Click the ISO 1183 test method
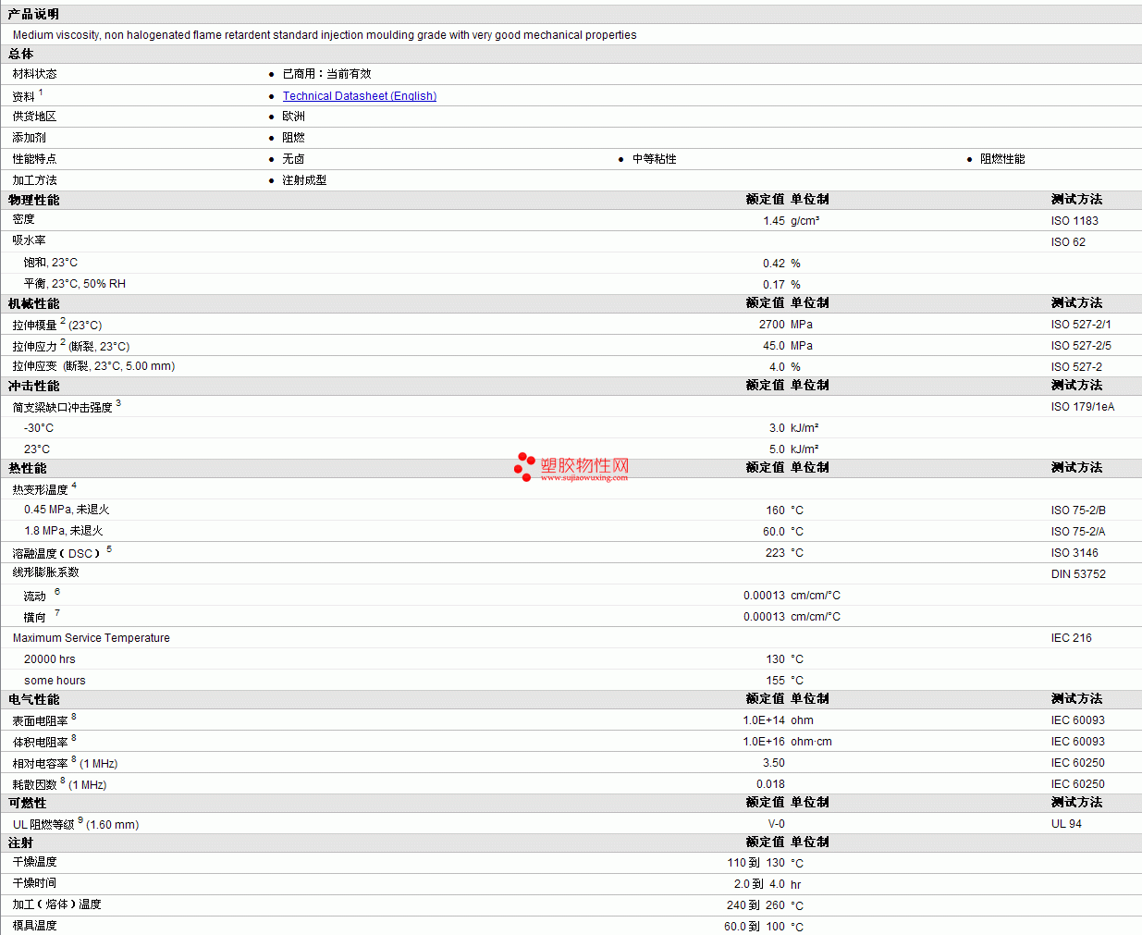This screenshot has width=1142, height=935. 1074,221
